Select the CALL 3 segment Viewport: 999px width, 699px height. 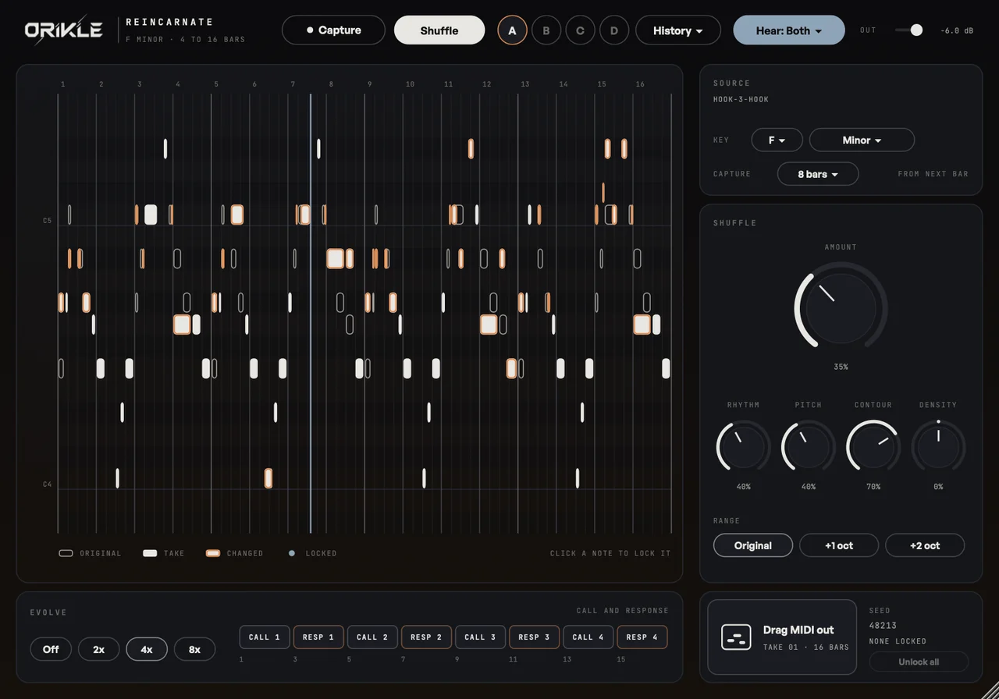click(x=481, y=637)
